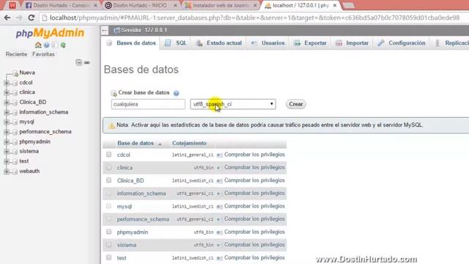Open the Usuarios tab

(267, 43)
